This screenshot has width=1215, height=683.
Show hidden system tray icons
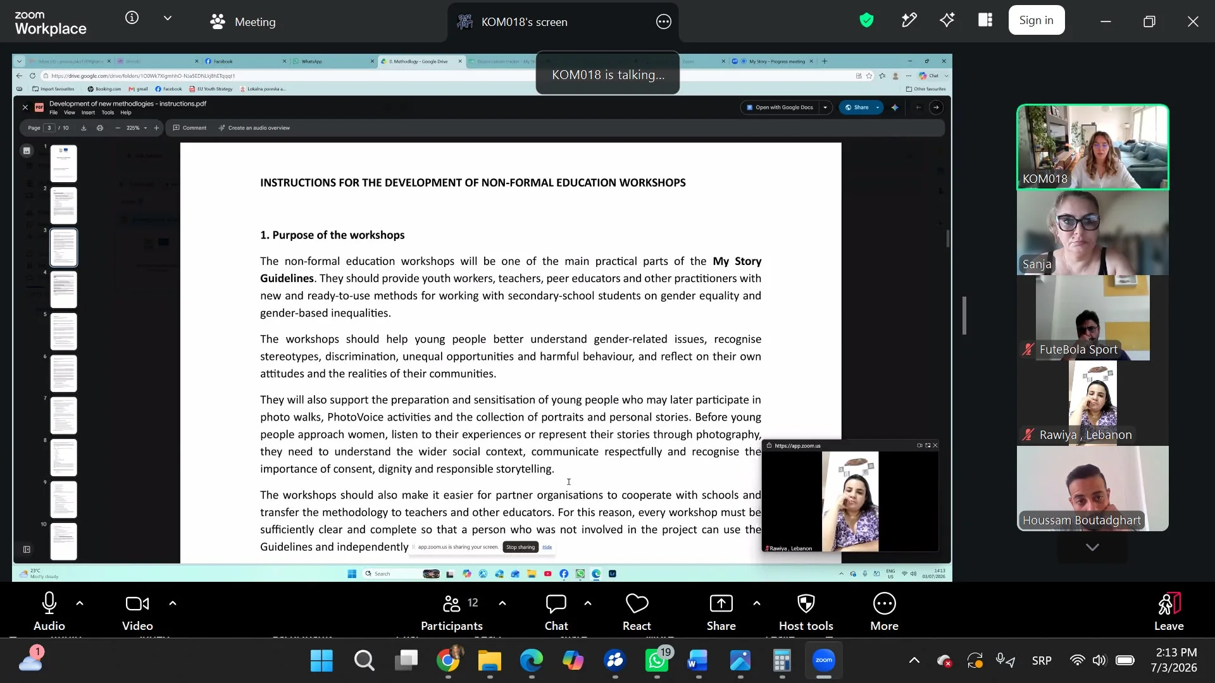click(914, 660)
